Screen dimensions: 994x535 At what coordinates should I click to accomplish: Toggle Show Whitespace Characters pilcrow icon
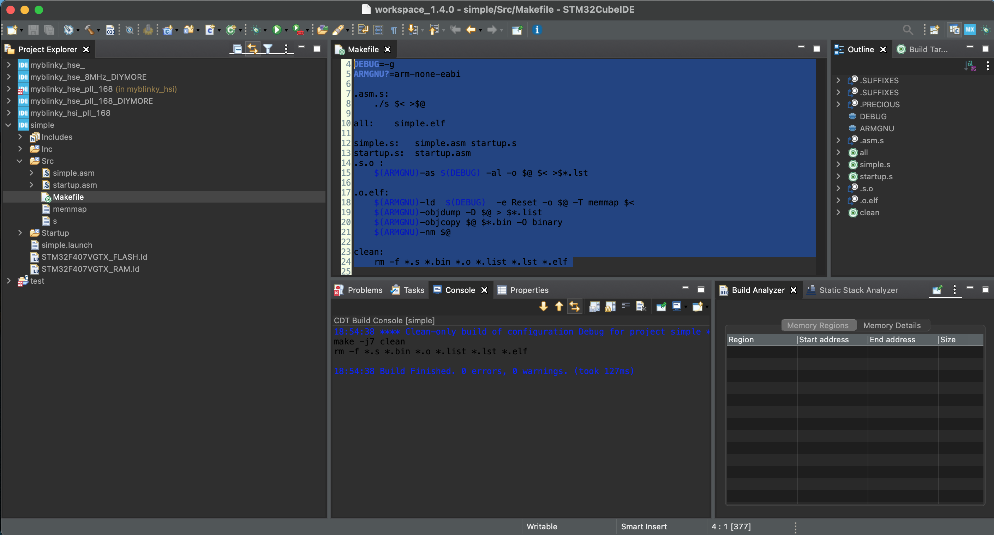coord(394,30)
